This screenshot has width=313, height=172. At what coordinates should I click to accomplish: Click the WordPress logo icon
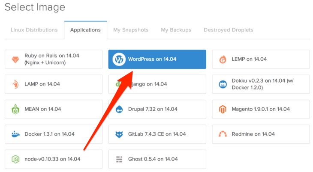point(119,59)
